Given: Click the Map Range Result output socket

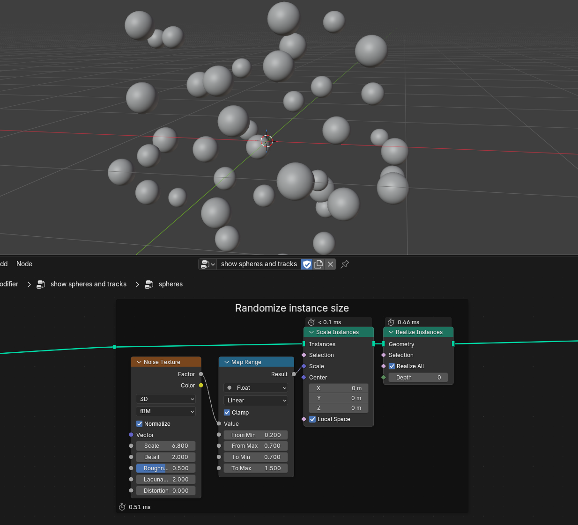Looking at the screenshot, I should pyautogui.click(x=294, y=374).
